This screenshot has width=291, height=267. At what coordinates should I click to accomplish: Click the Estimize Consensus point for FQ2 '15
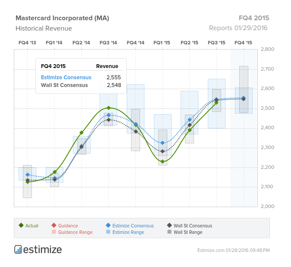pos(190,120)
